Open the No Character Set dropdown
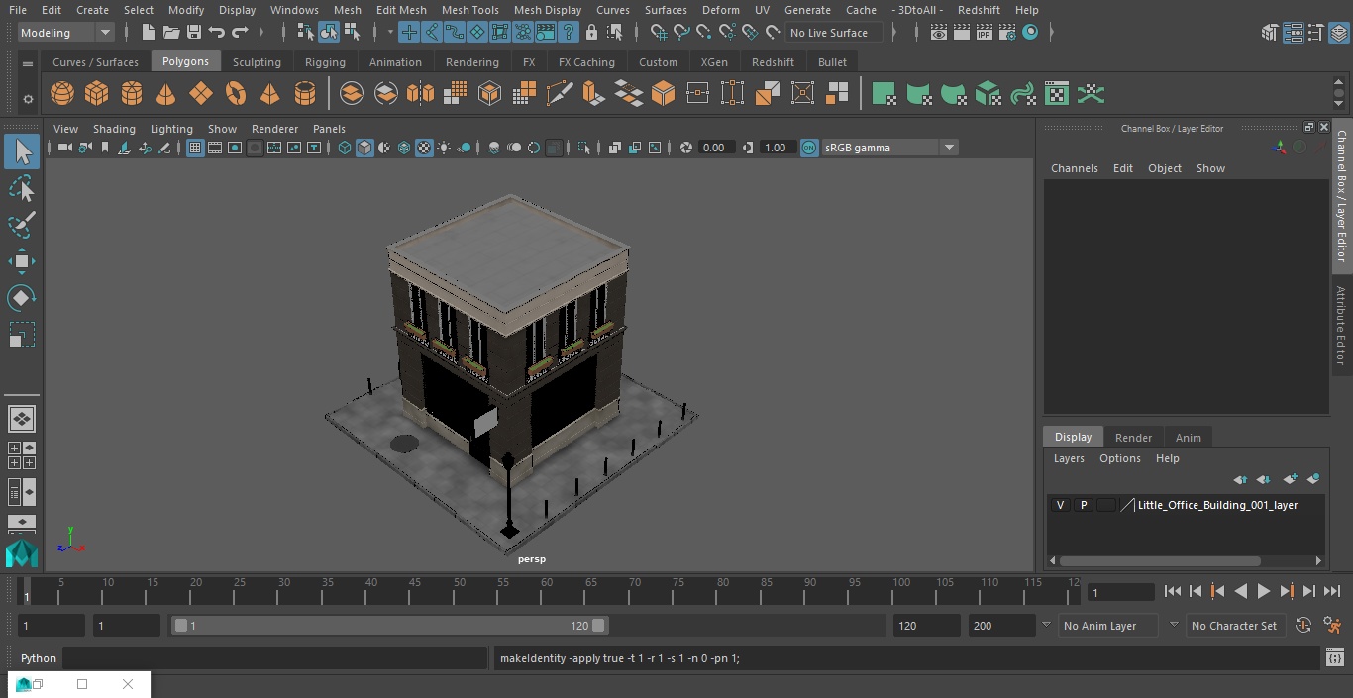 pos(1236,626)
